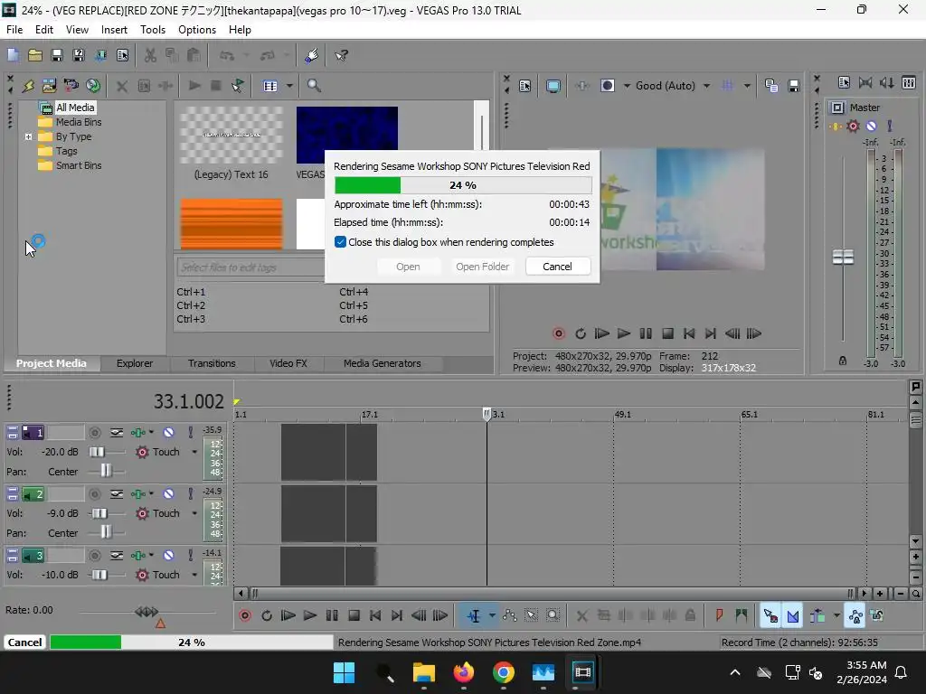Viewport: 926px width, 694px height.
Task: Solo track 1
Action: (x=190, y=433)
